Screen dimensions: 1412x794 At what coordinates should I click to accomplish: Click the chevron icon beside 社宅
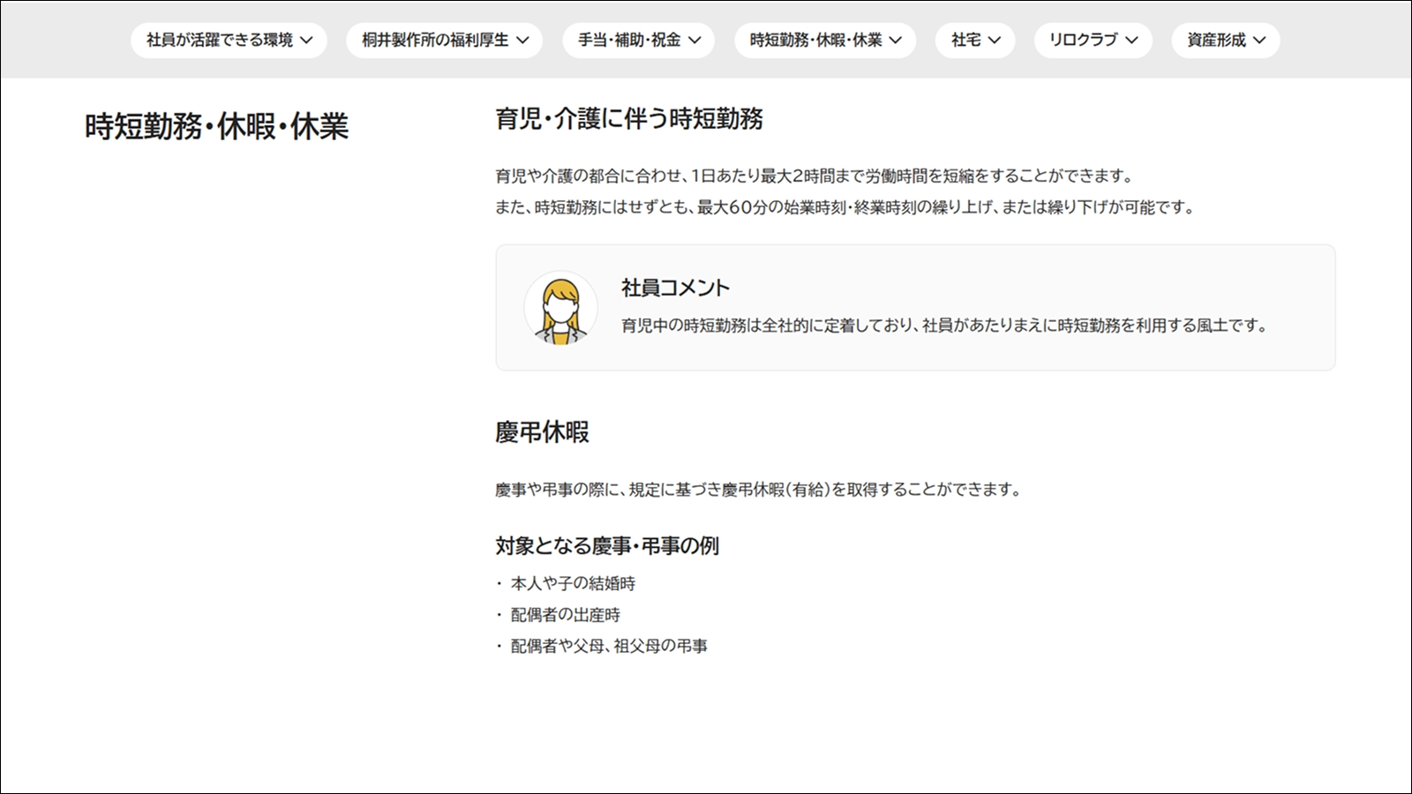[995, 41]
